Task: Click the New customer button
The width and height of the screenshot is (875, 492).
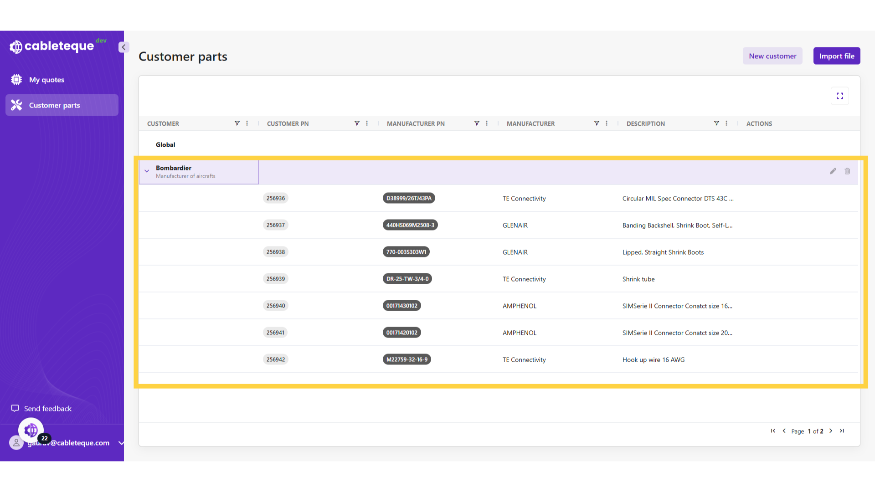Action: 772,56
